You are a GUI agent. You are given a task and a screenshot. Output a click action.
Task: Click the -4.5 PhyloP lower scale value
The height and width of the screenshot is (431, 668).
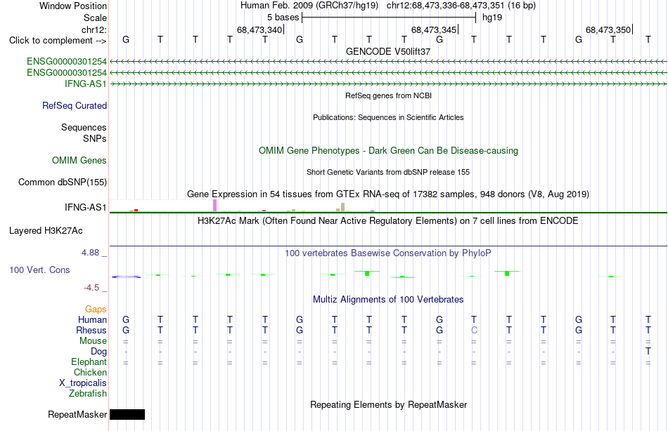pos(91,288)
